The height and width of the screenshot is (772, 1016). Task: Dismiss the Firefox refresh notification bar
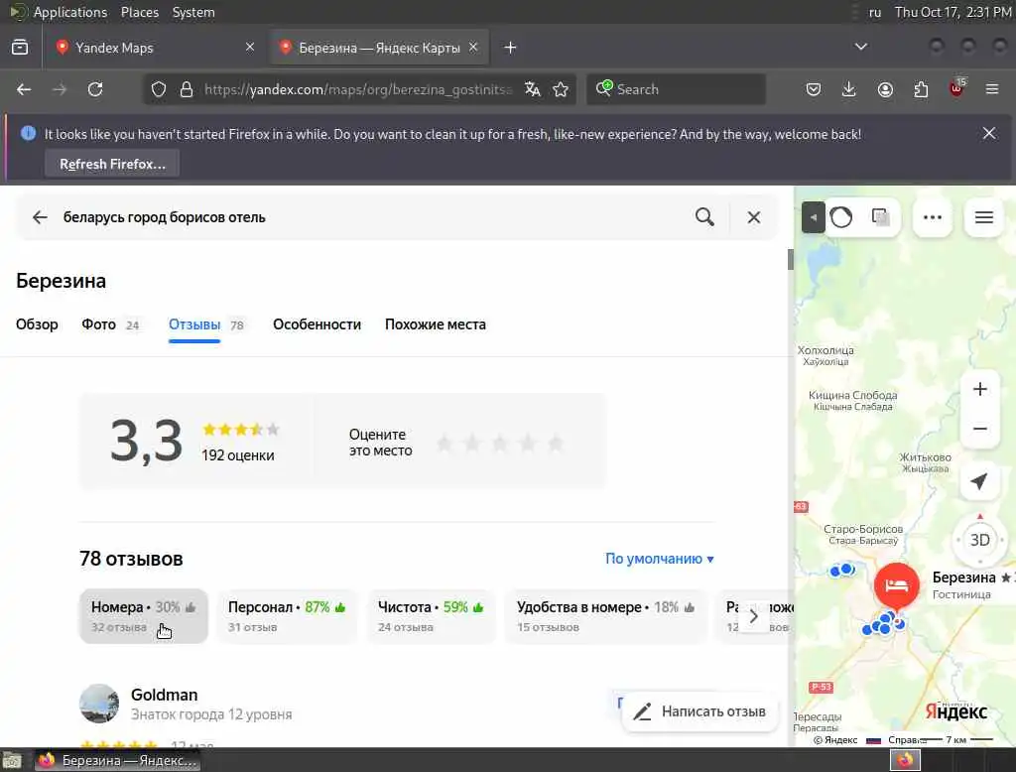pos(989,134)
